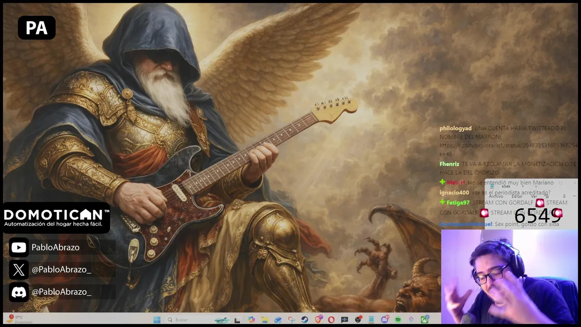Click the Discord logo in overlay
The width and height of the screenshot is (581, 327).
(19, 292)
